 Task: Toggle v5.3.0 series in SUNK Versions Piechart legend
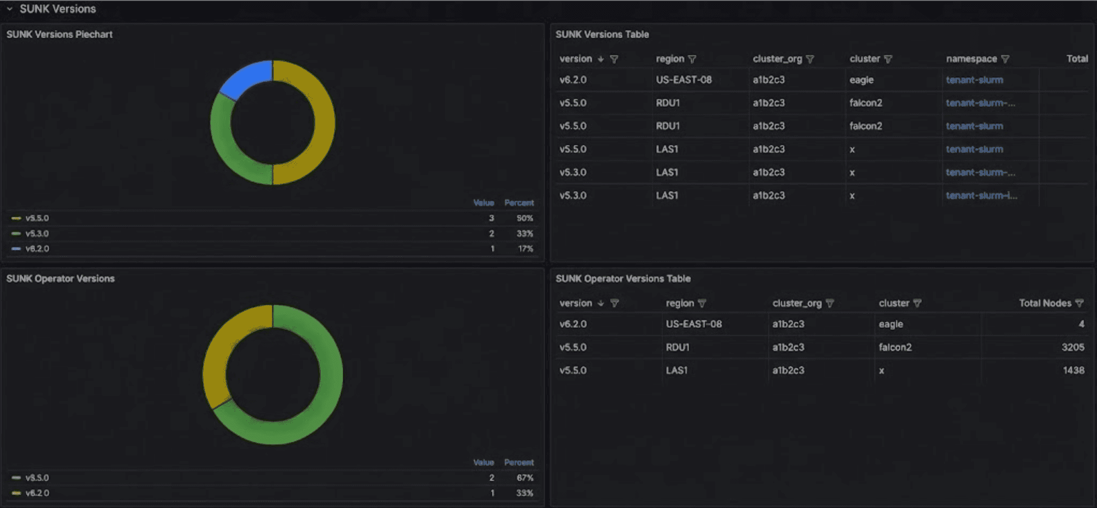click(x=37, y=234)
